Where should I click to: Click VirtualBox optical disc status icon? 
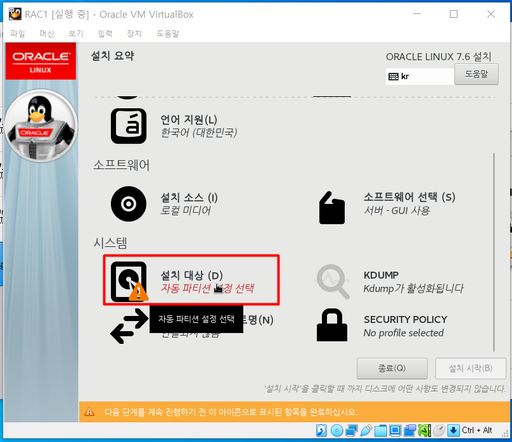click(x=336, y=431)
